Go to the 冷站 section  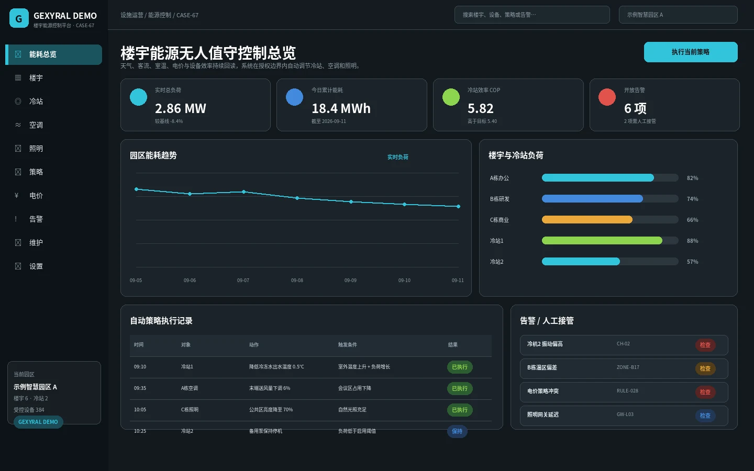click(x=53, y=102)
